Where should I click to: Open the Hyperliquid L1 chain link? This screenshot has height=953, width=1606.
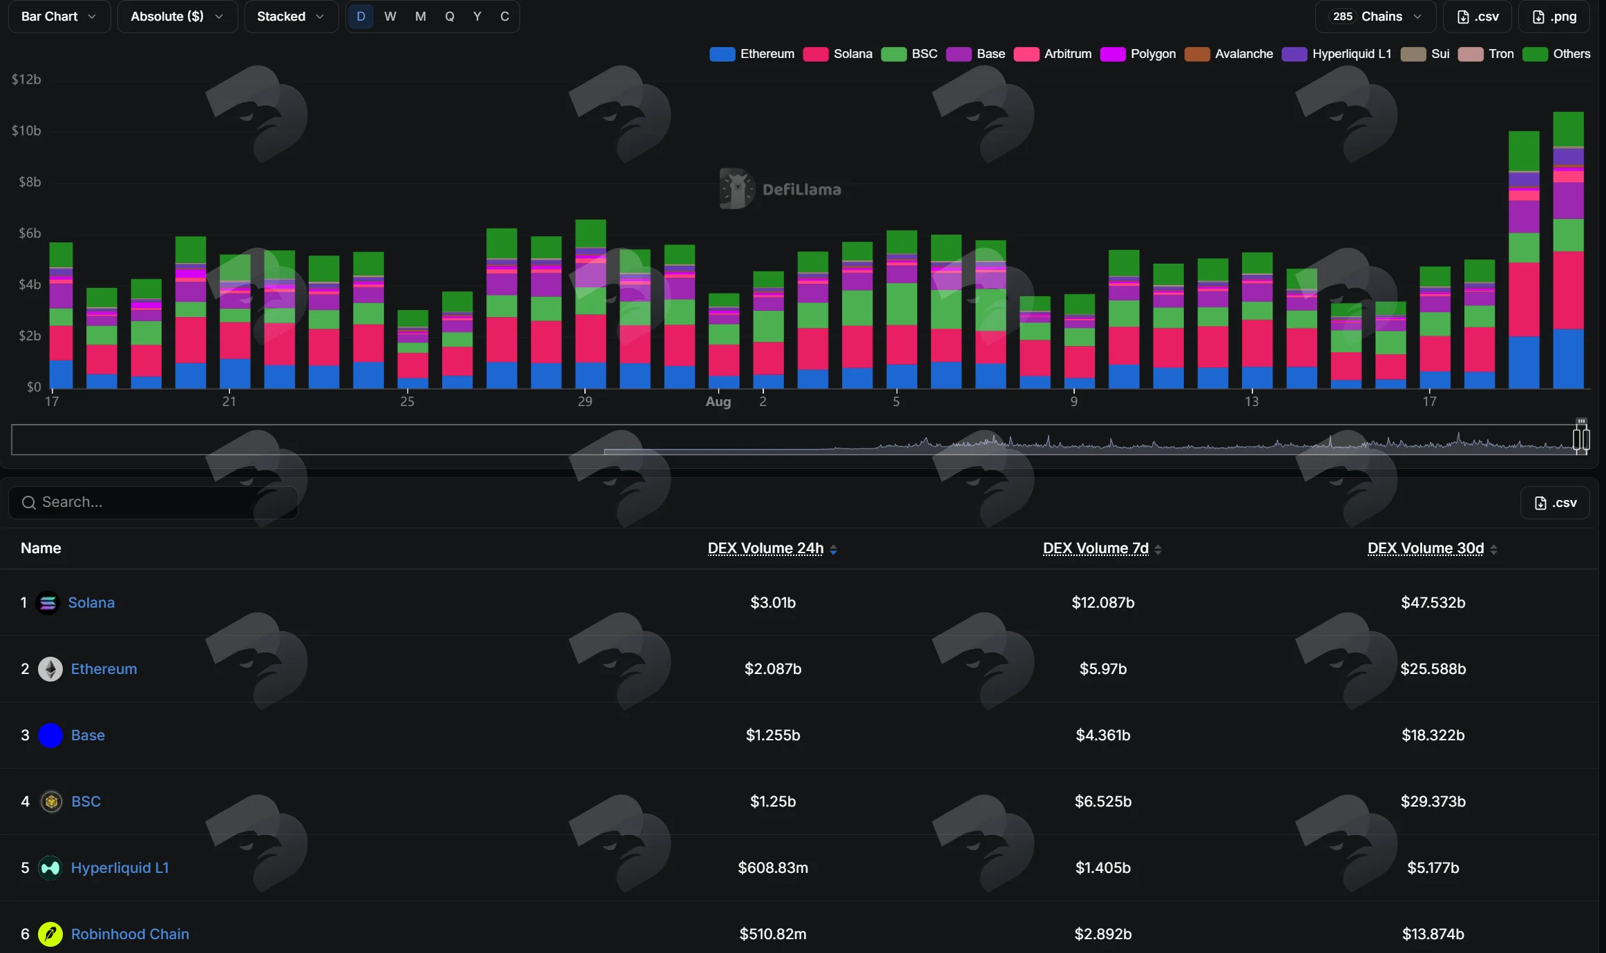pyautogui.click(x=120, y=868)
